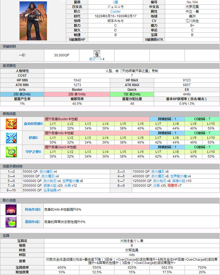The width and height of the screenshot is (220, 275).
Task: Click the 700% Noble Phantasm multiplier
Action: [202, 268]
